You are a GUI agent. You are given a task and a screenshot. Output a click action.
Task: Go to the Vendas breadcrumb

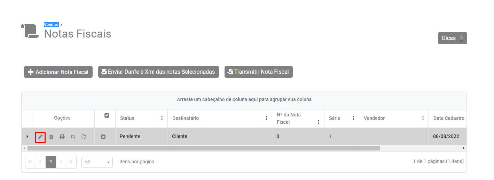(51, 25)
